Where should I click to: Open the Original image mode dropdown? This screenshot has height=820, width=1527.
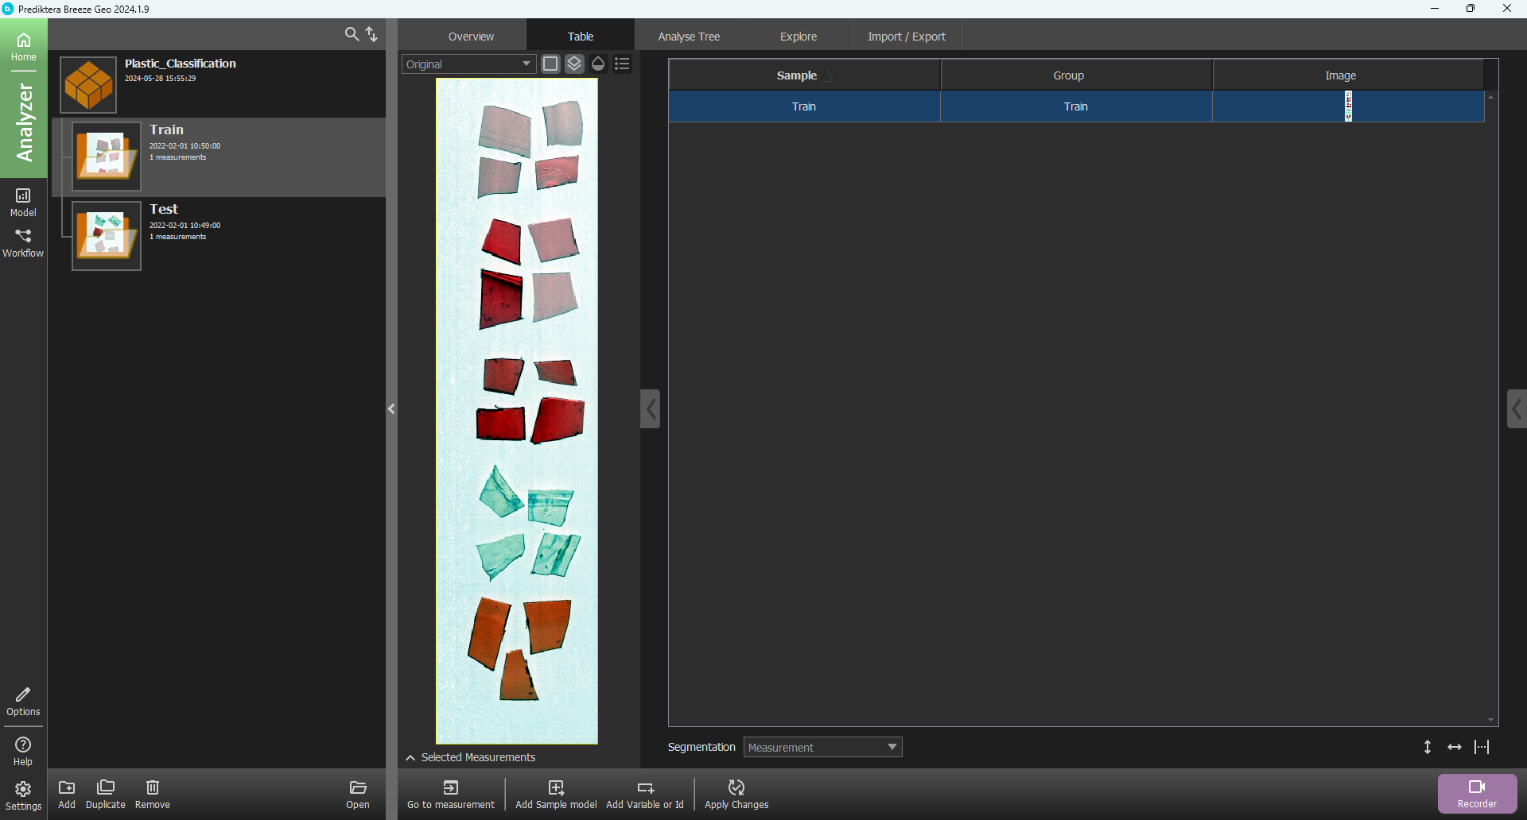468,64
